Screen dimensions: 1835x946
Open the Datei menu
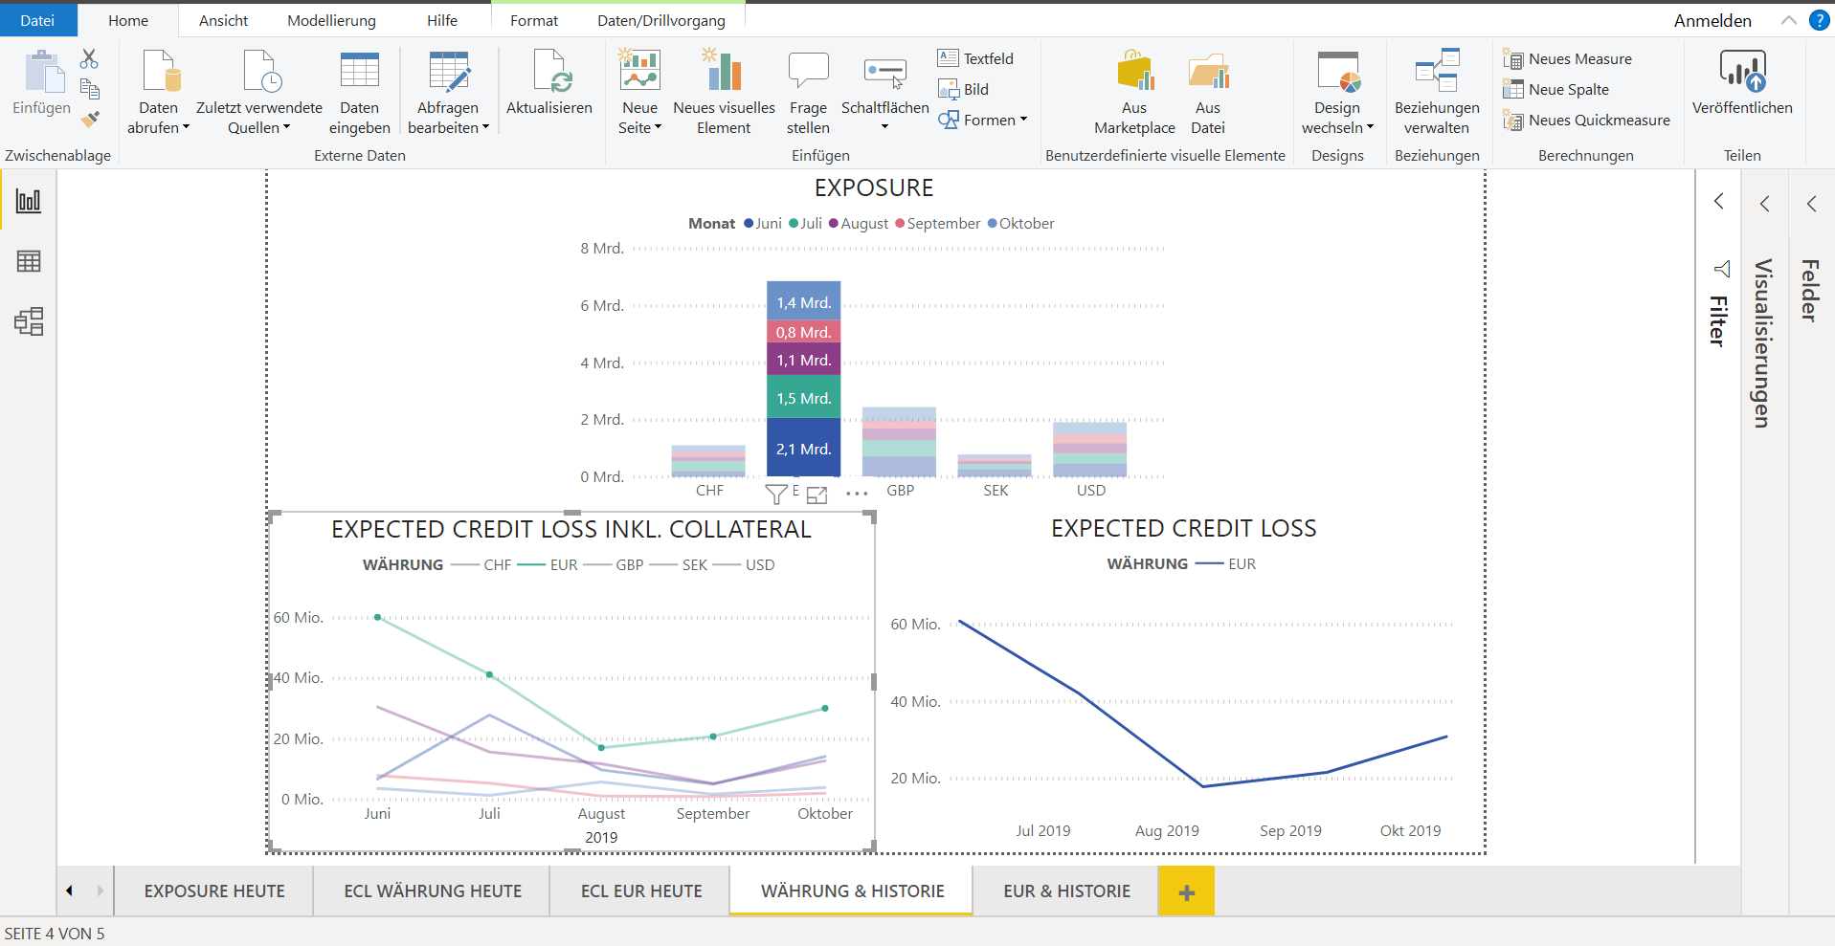(38, 20)
